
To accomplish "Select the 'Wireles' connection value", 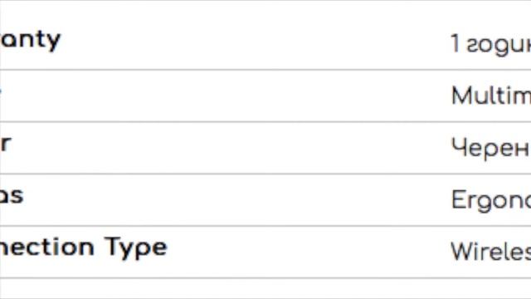I will click(x=491, y=252).
